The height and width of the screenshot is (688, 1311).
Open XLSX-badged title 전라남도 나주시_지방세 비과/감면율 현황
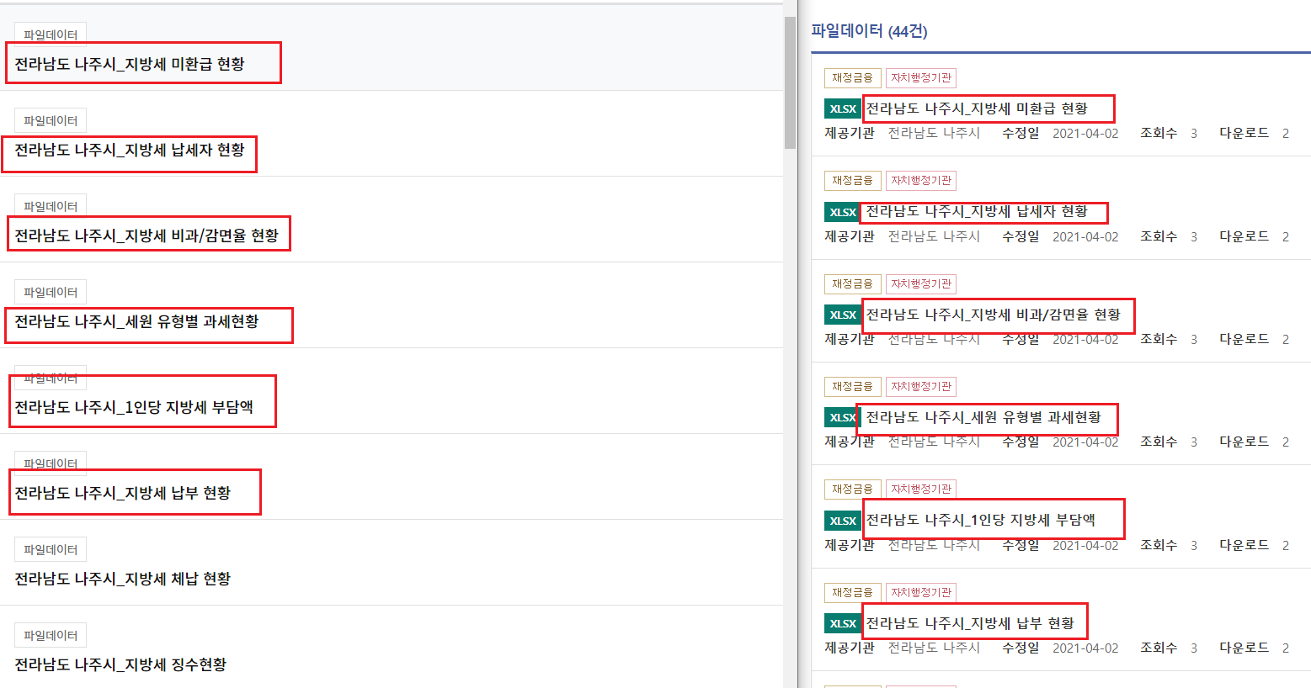click(x=994, y=315)
